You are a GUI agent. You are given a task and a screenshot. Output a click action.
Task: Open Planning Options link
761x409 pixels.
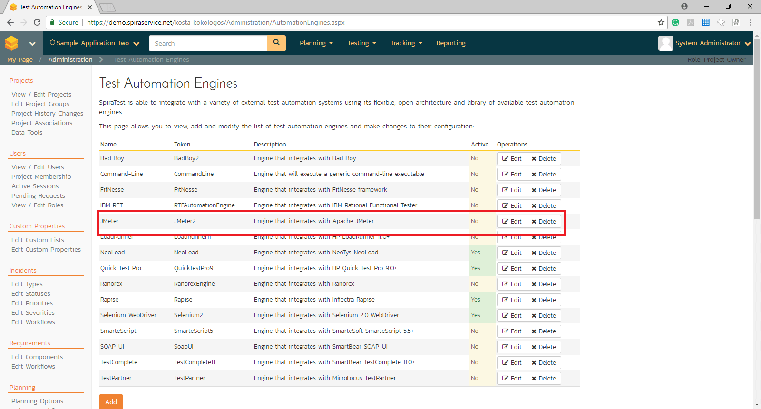point(37,401)
